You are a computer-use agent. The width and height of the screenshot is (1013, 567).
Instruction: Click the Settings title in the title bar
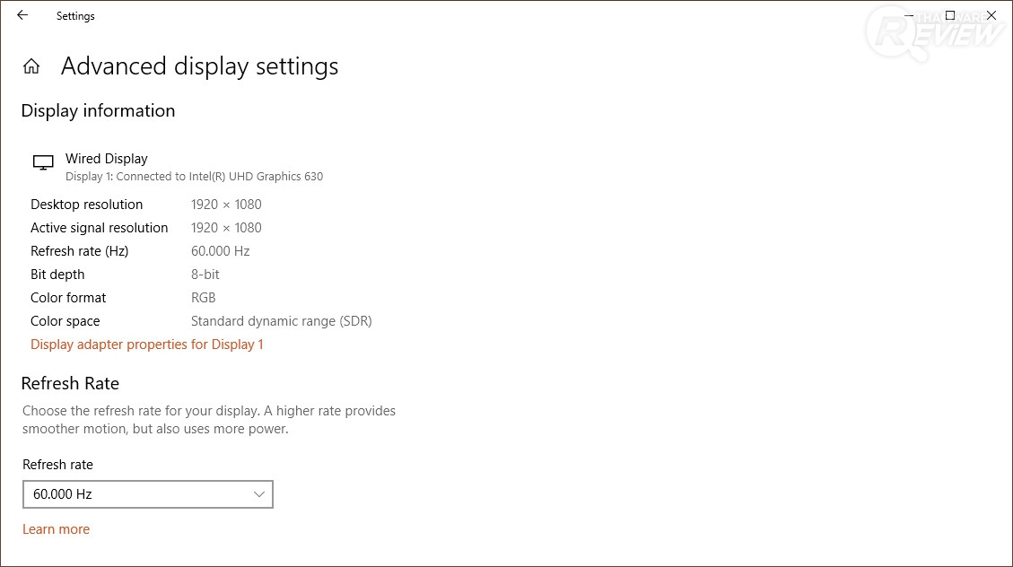pyautogui.click(x=75, y=16)
